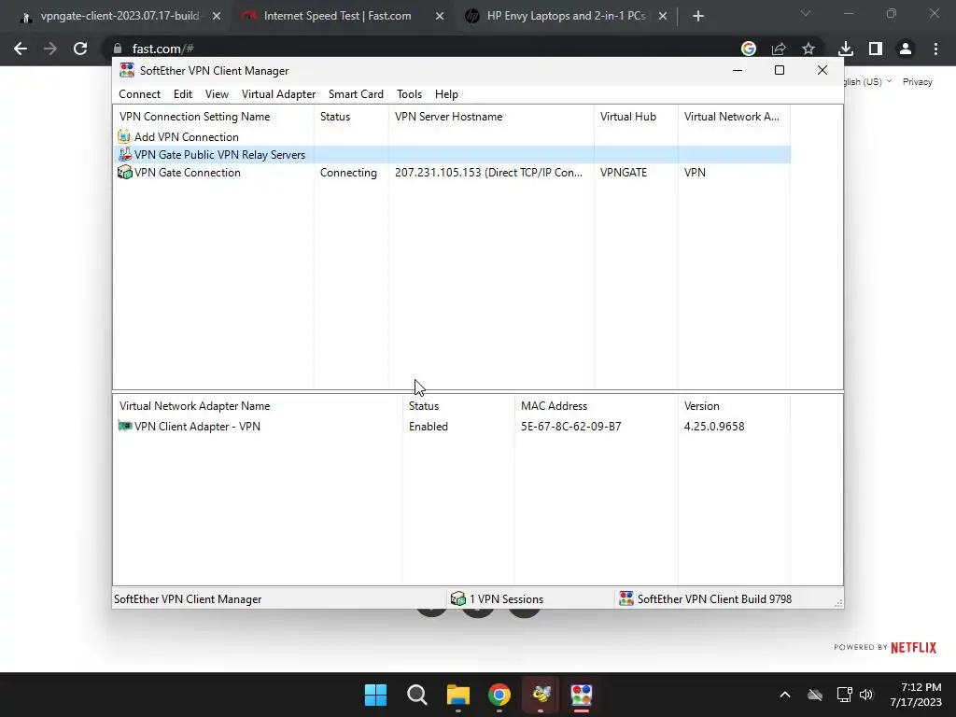The height and width of the screenshot is (717, 956).
Task: Click the fast.com address bar
Action: tap(421, 49)
